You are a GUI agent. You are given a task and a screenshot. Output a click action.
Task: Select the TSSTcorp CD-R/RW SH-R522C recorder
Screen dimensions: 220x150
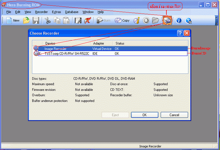110,54
